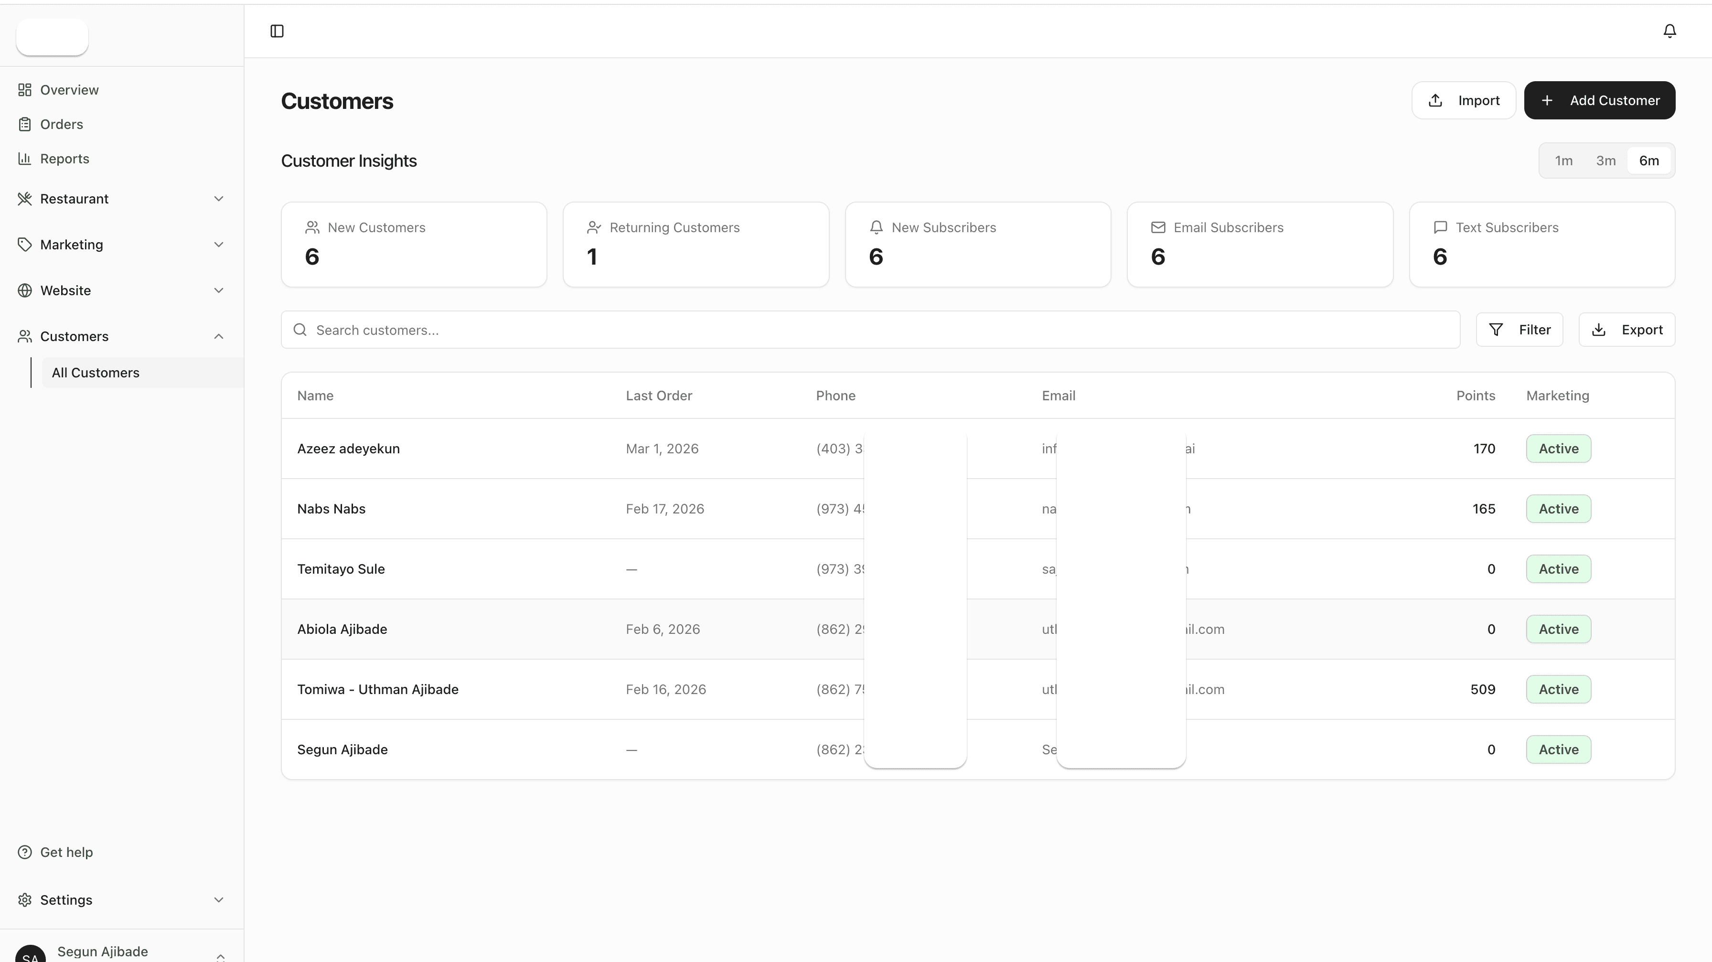Viewport: 1712px width, 962px height.
Task: Click the Import button
Action: [1464, 100]
